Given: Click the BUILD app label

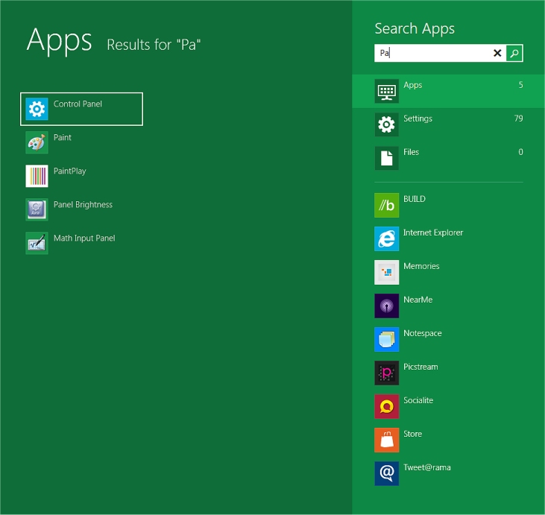Looking at the screenshot, I should tap(415, 199).
